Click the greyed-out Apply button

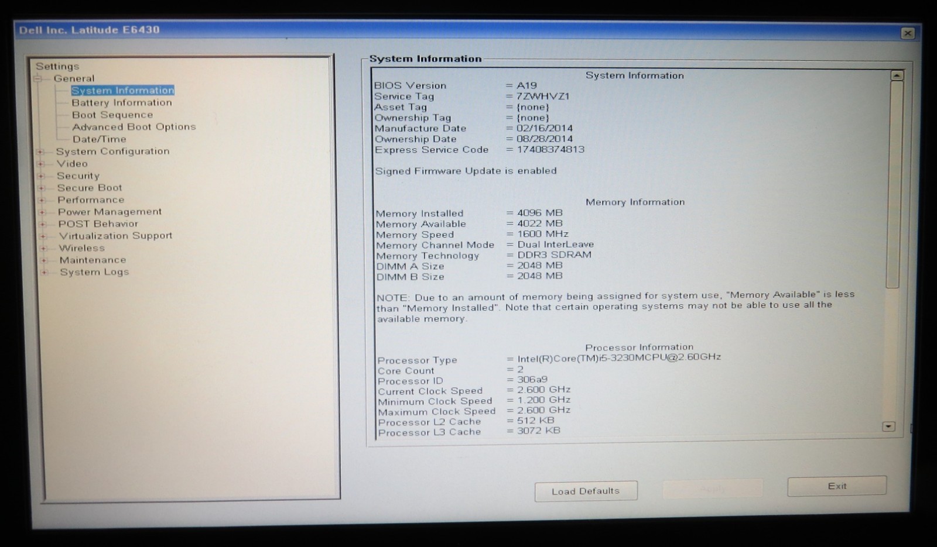[x=713, y=489]
